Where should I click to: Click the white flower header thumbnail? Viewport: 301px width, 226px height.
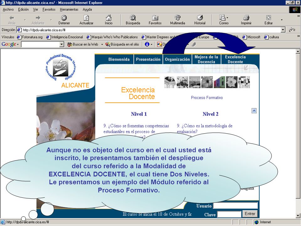pos(232,82)
